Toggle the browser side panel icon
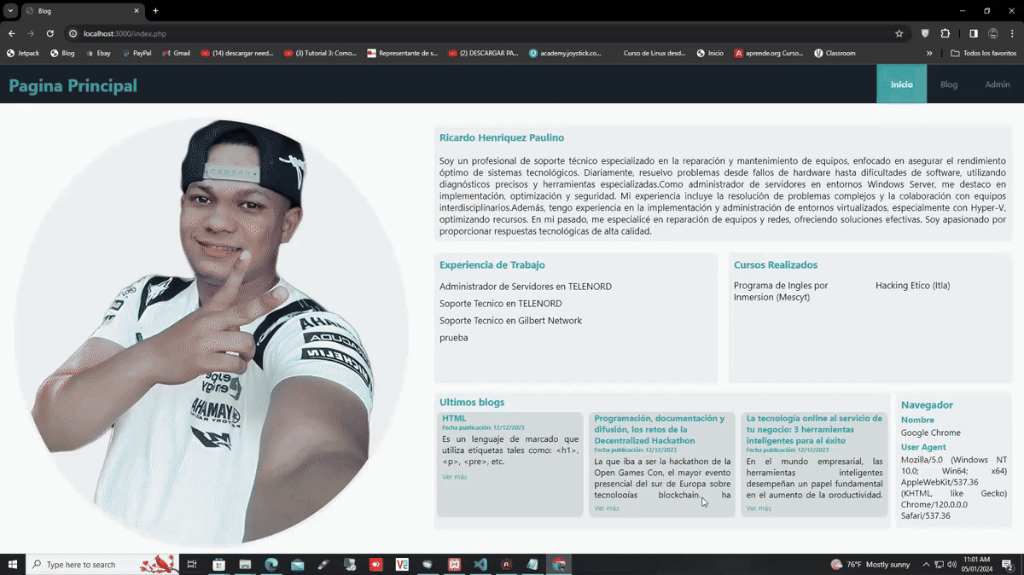Image resolution: width=1024 pixels, height=575 pixels. 974,33
